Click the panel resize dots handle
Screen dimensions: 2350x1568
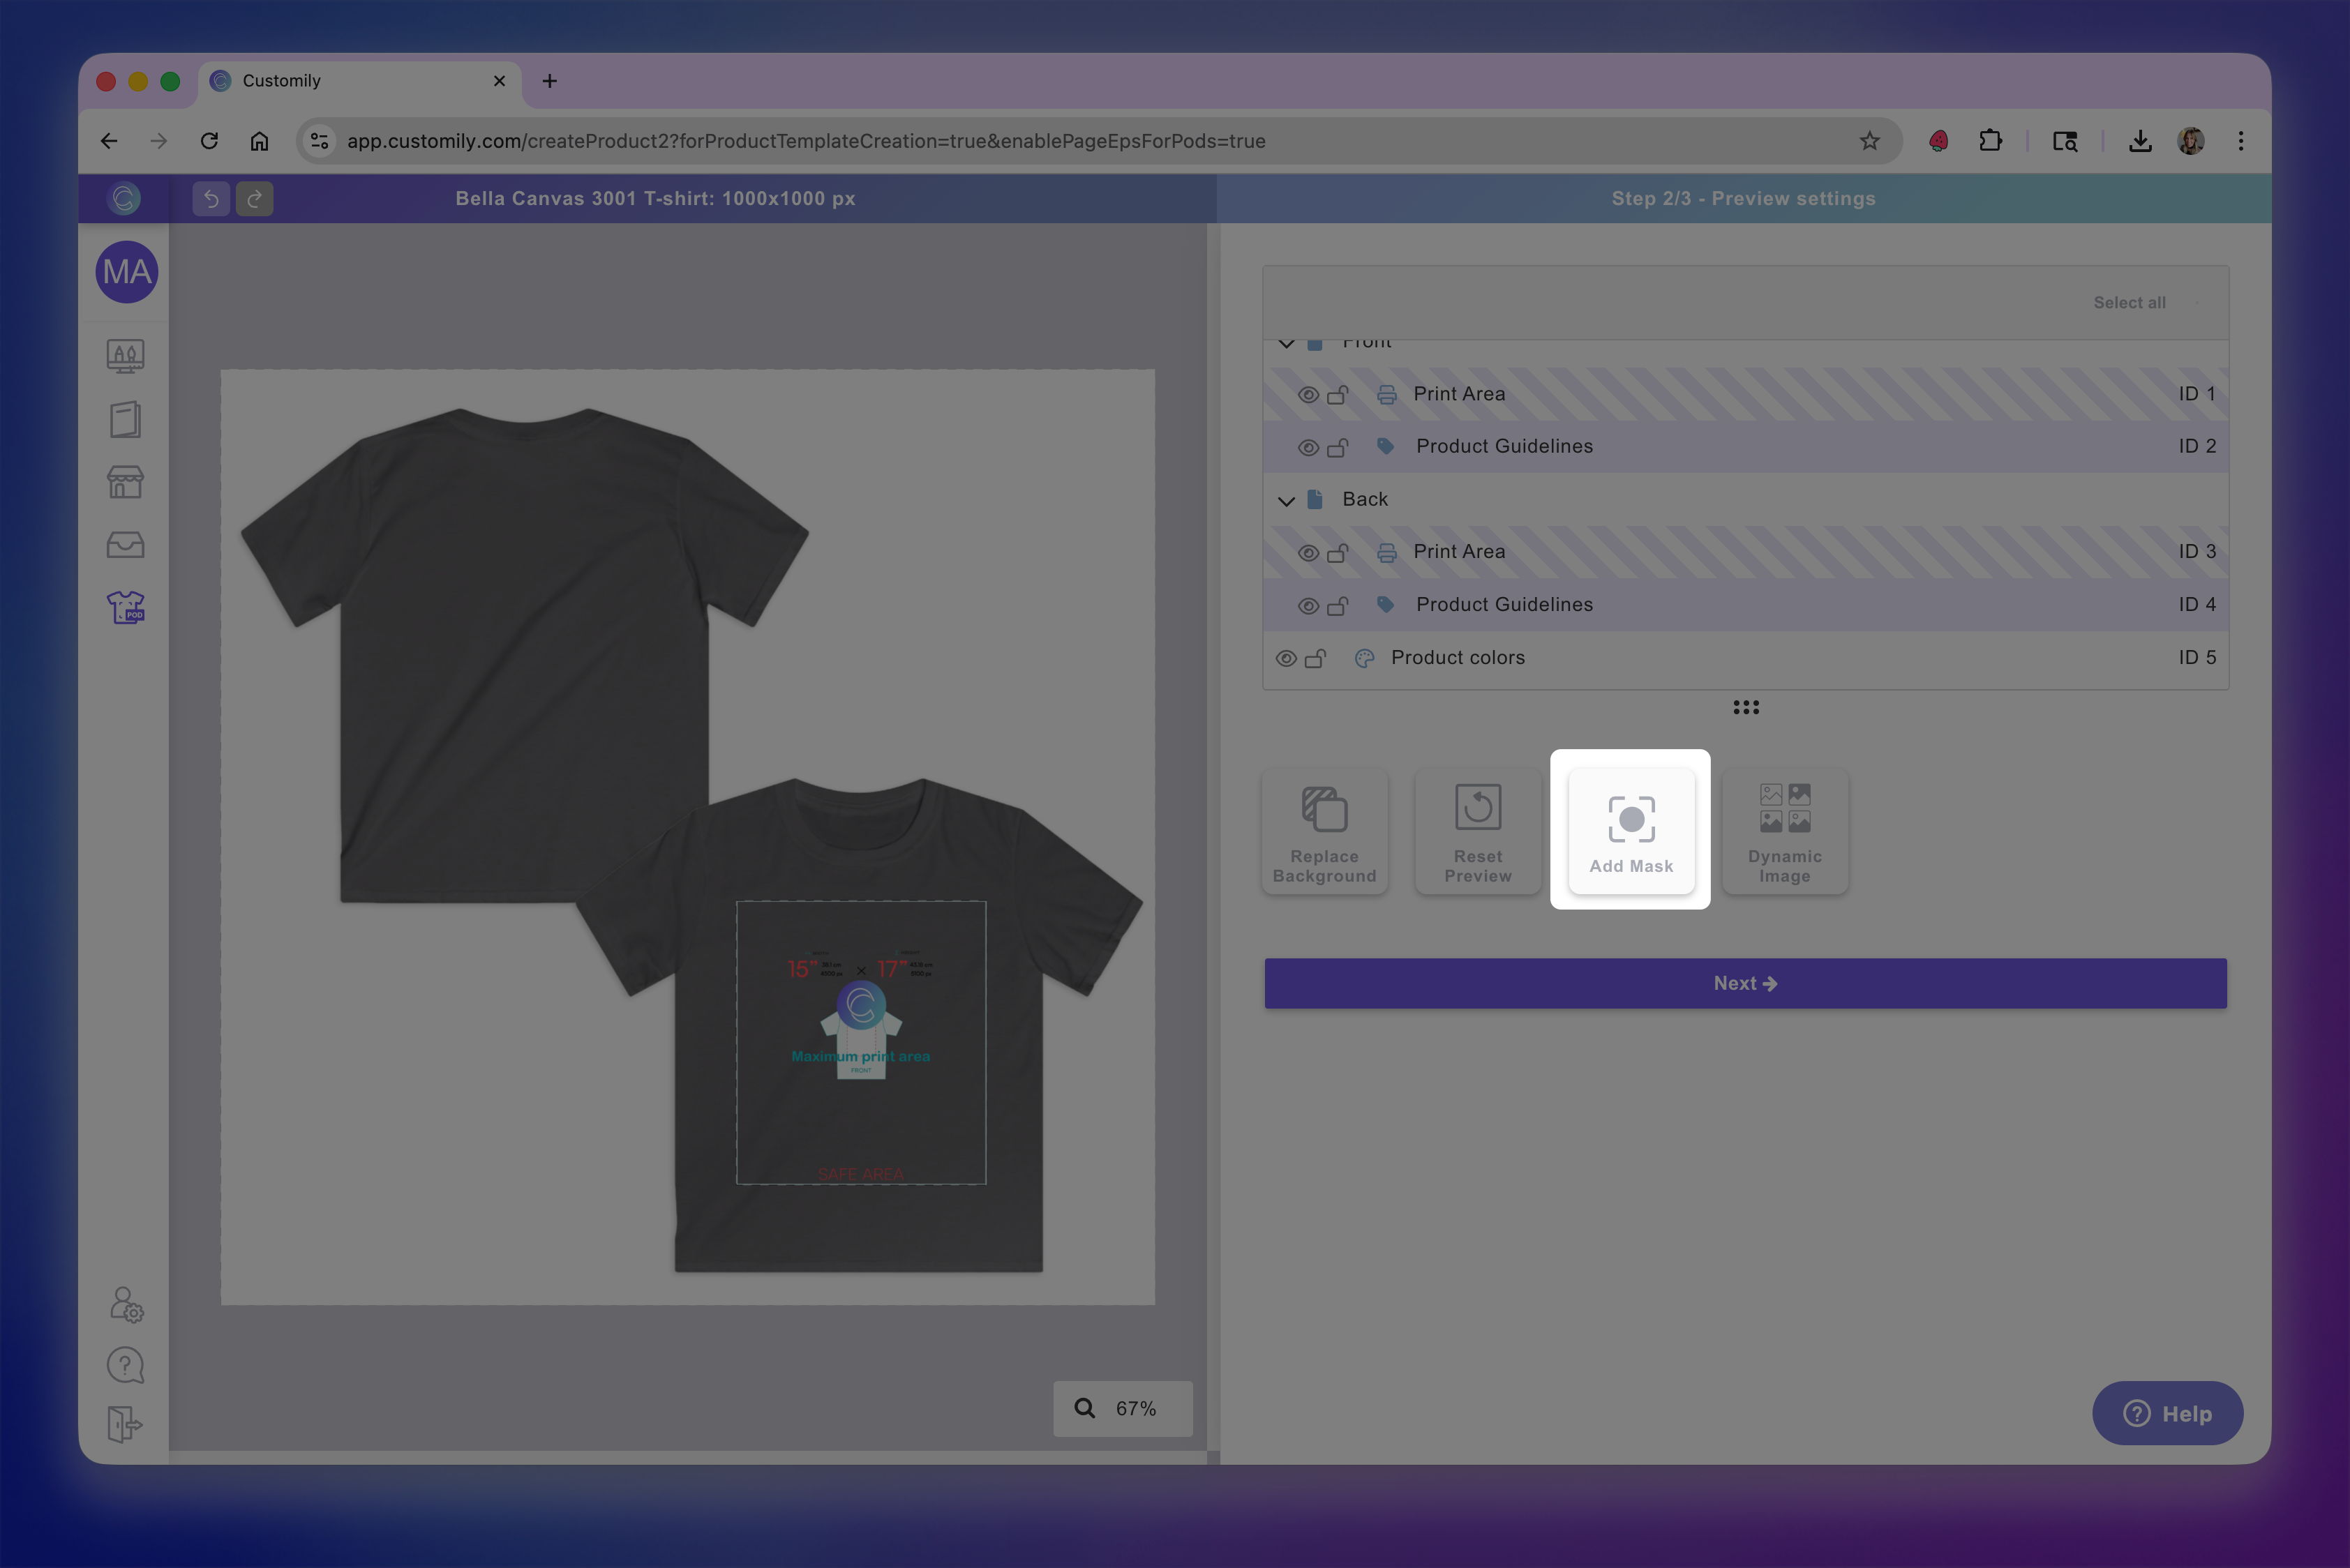1746,707
